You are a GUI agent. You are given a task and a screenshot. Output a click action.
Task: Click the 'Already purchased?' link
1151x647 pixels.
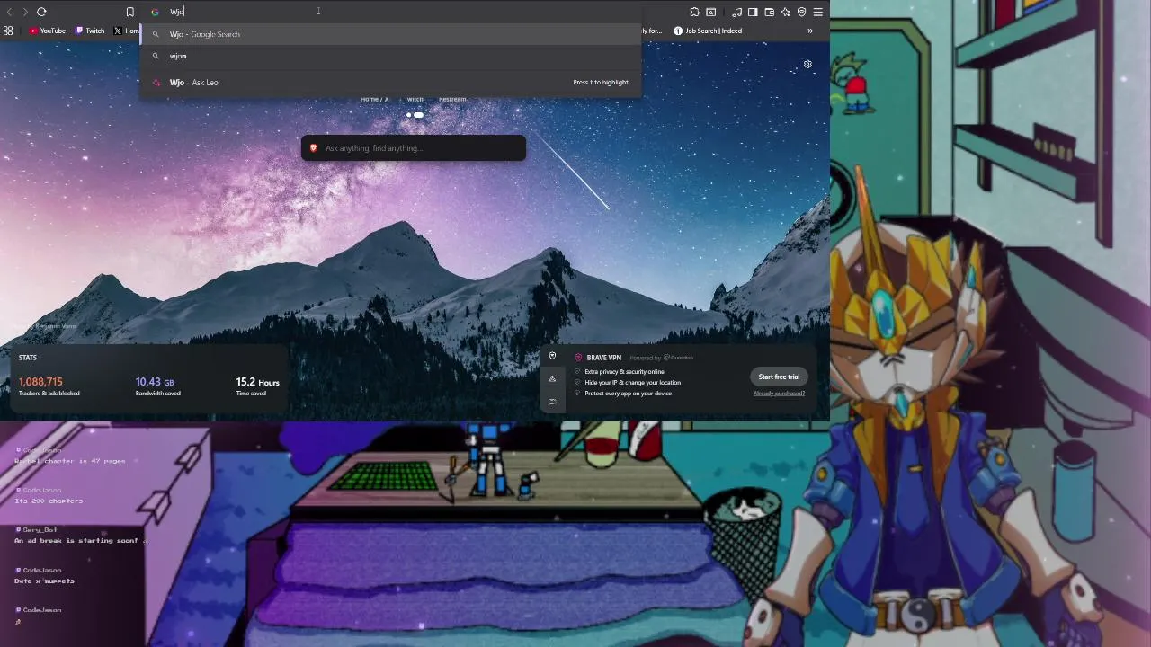tap(779, 394)
